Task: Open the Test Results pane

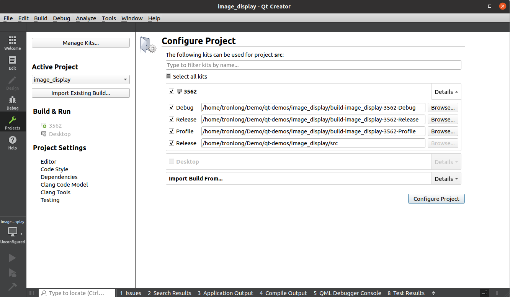Action: 406,293
